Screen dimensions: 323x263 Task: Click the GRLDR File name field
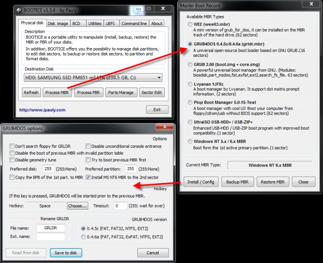click(x=51, y=228)
